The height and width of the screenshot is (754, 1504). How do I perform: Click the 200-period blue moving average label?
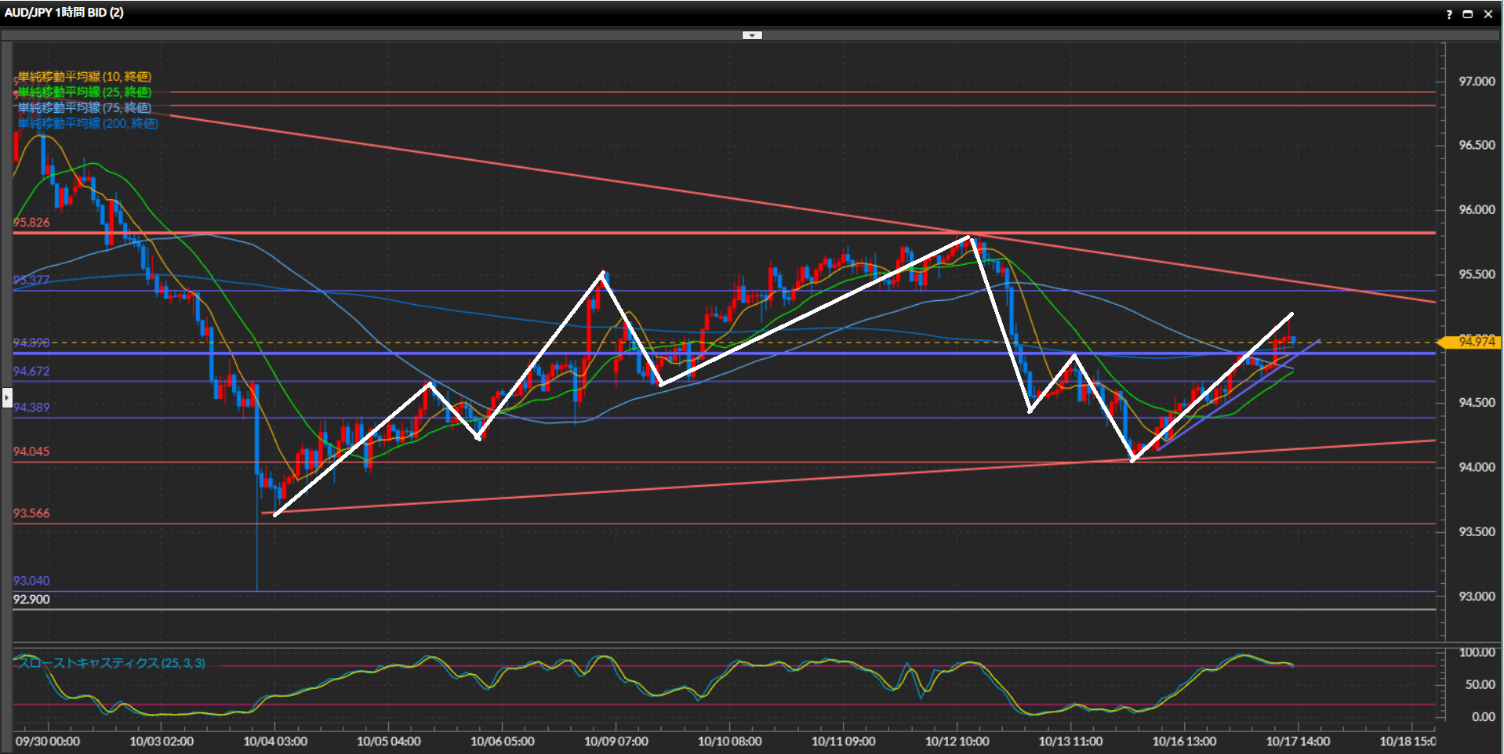(x=88, y=124)
